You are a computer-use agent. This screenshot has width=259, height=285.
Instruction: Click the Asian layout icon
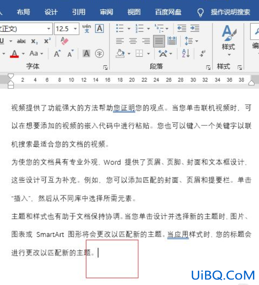(163, 54)
